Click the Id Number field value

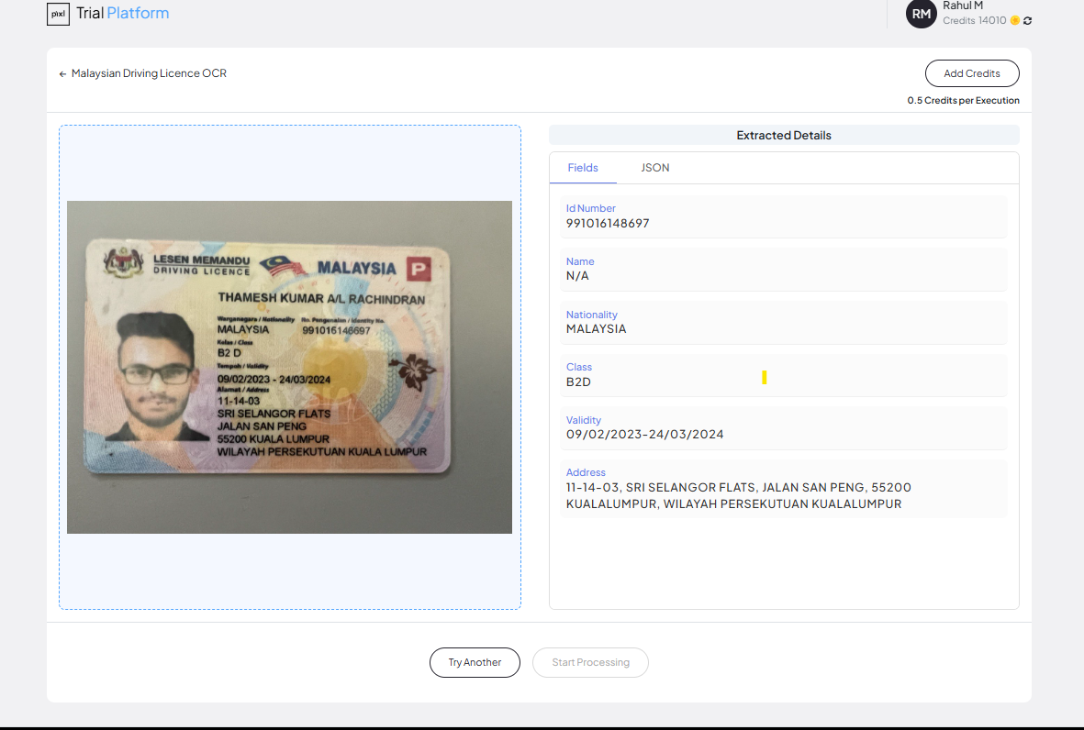click(608, 223)
